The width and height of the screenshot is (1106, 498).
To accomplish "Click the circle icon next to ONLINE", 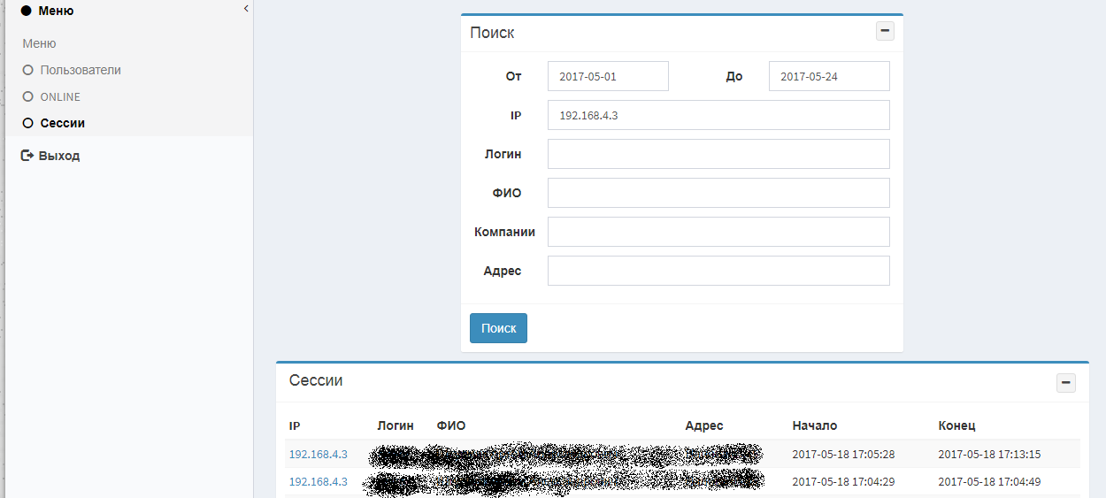I will pos(28,96).
